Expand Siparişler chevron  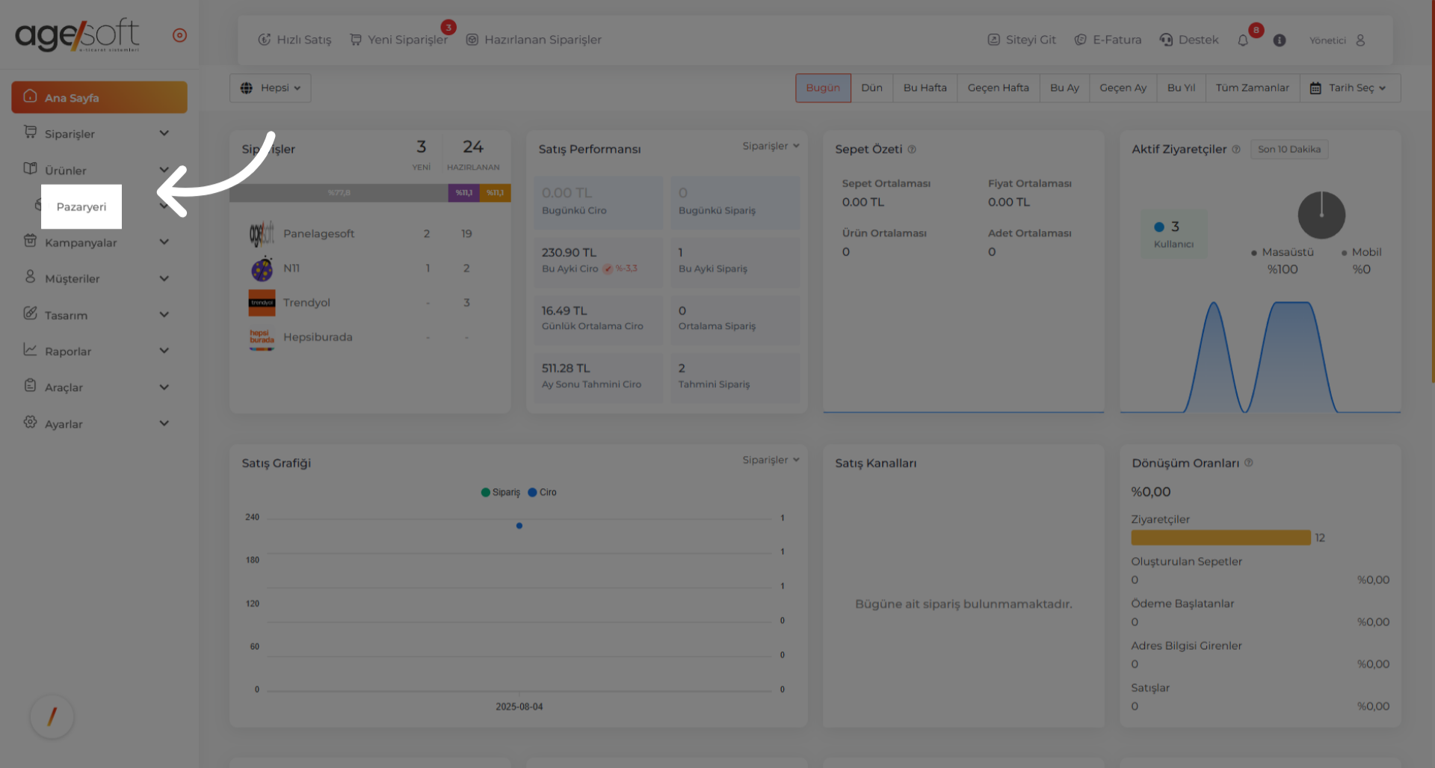pos(164,133)
